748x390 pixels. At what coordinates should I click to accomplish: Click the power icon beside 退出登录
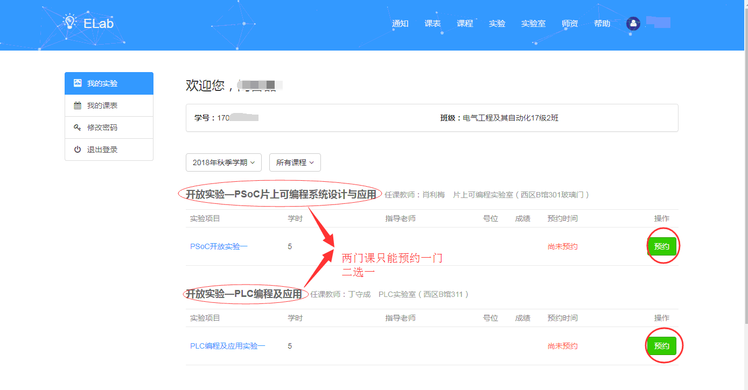pyautogui.click(x=77, y=149)
